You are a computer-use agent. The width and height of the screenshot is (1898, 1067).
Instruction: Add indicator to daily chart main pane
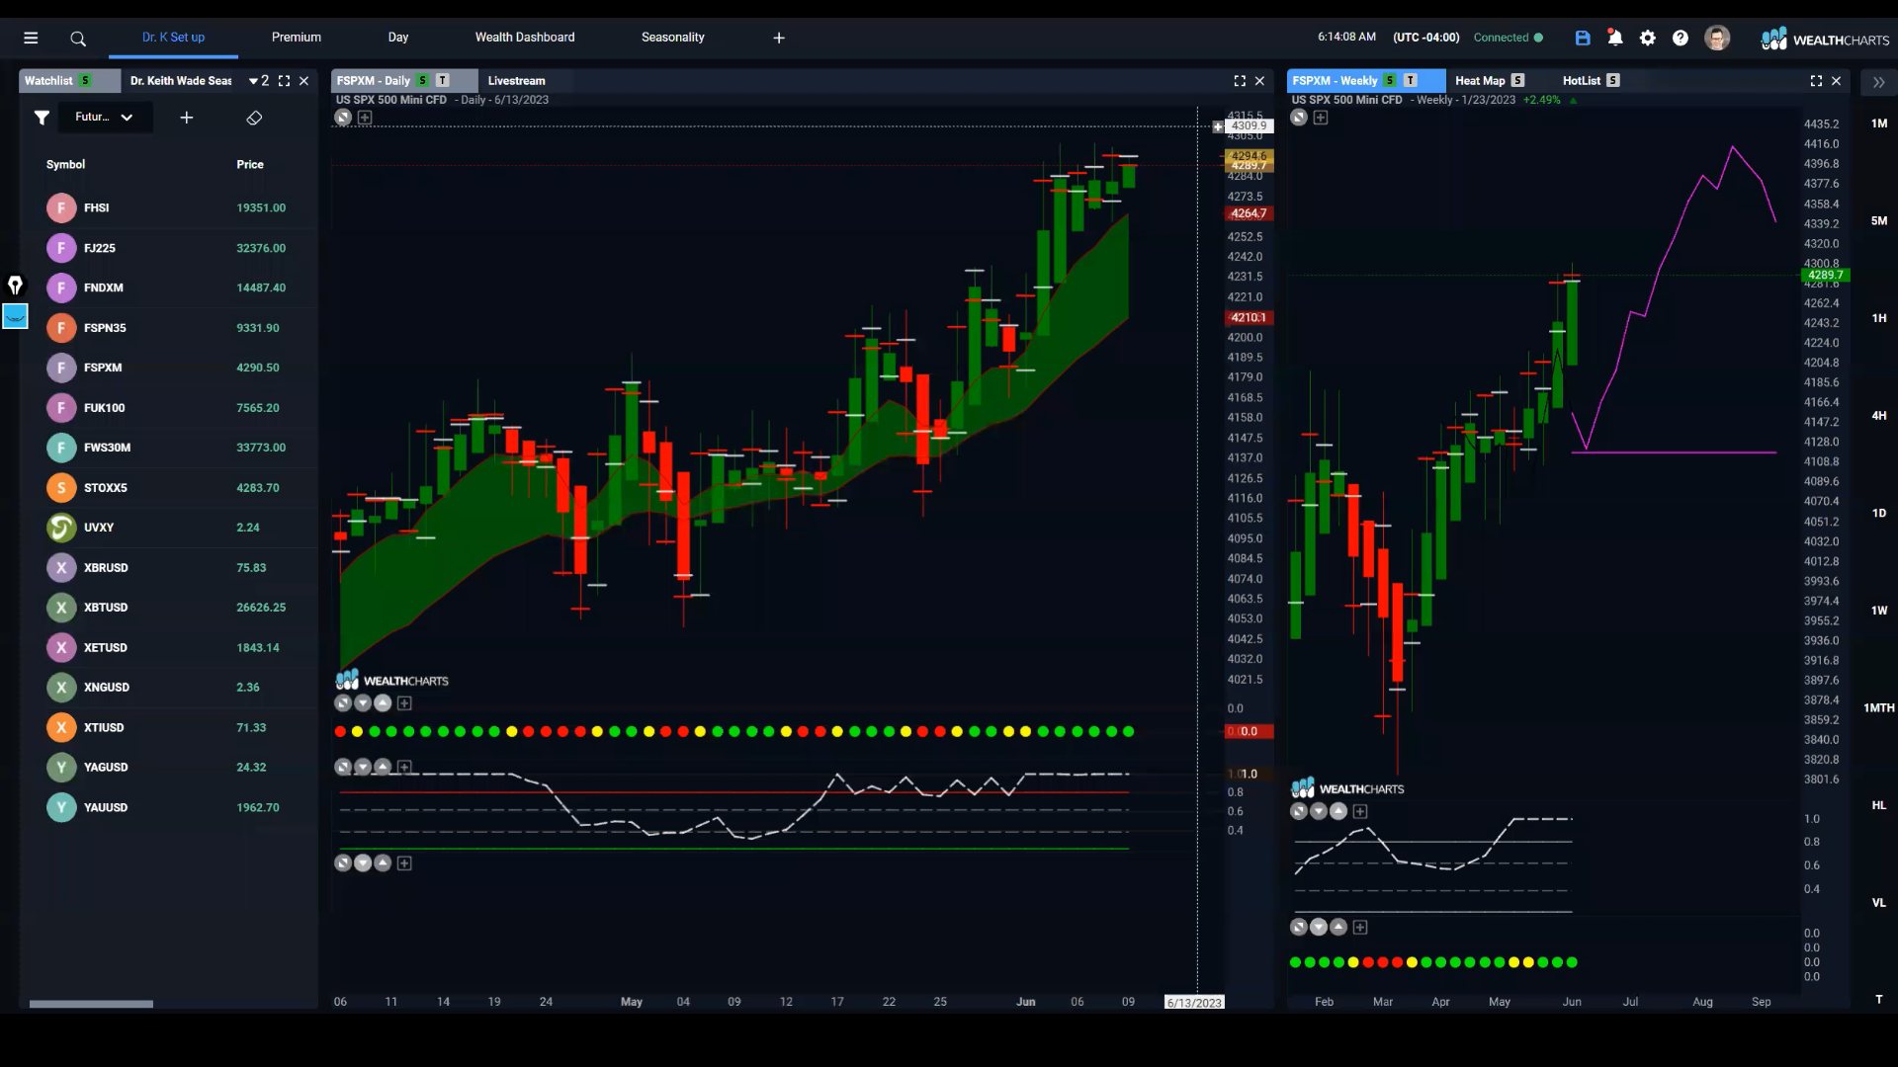pos(365,118)
